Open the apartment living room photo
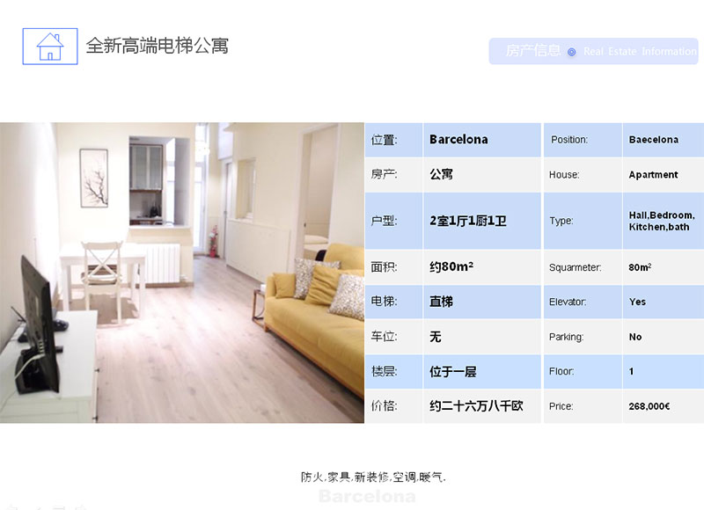 [182, 273]
